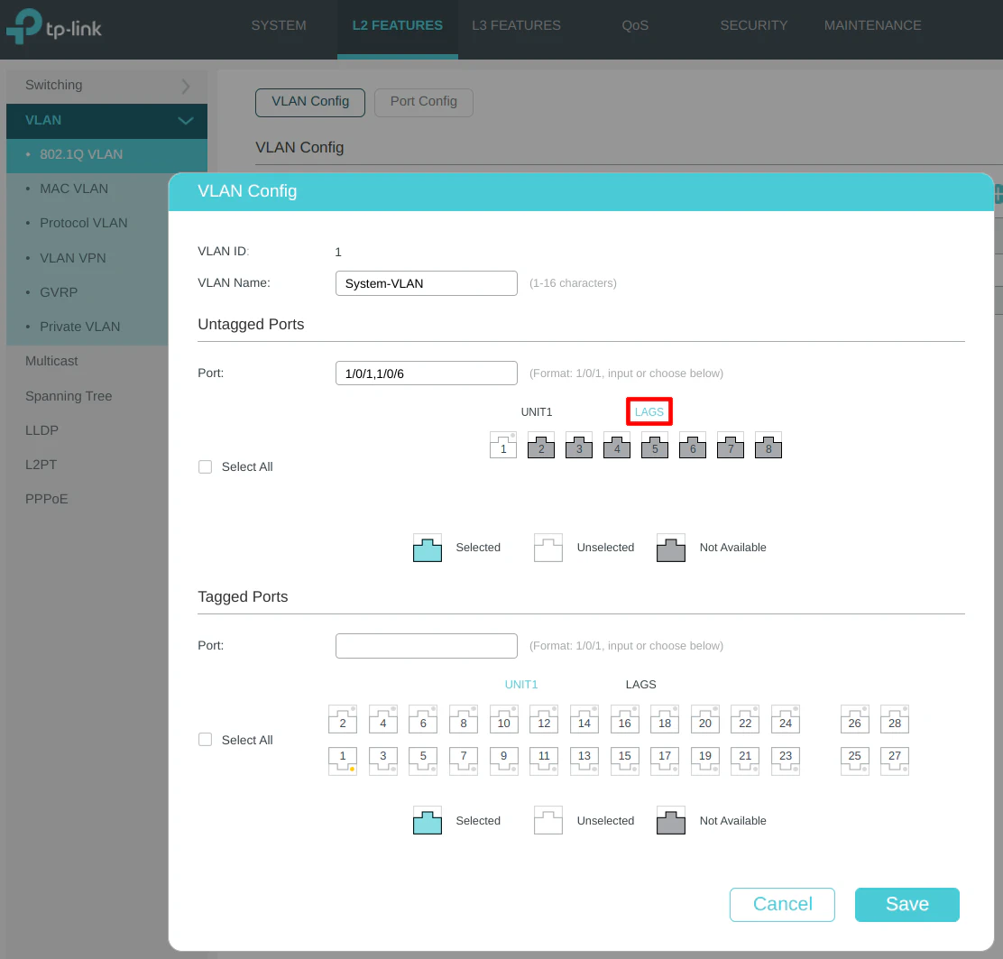Select tagged port 3 icon
1003x959 pixels.
(x=383, y=761)
